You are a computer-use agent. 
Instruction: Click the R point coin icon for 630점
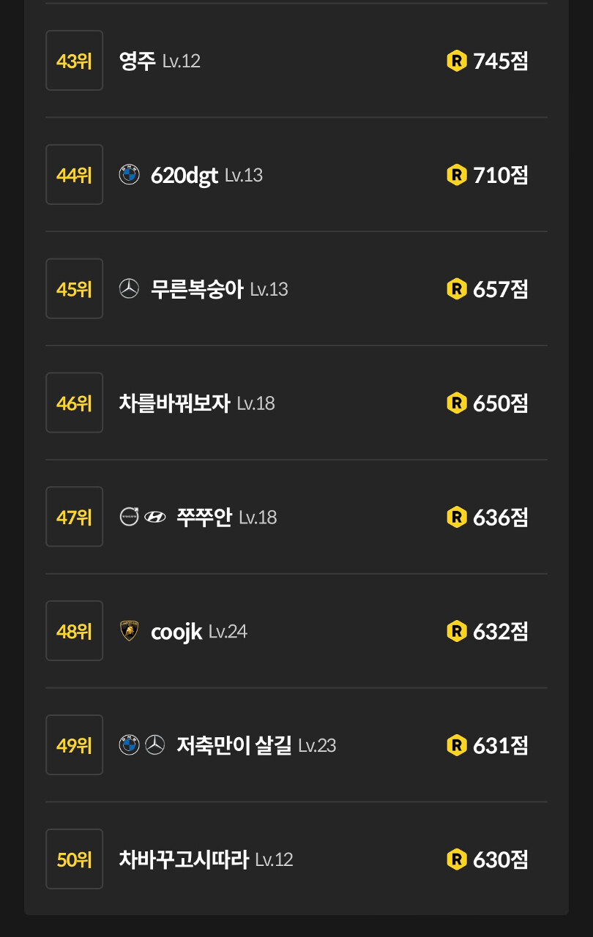coord(457,859)
